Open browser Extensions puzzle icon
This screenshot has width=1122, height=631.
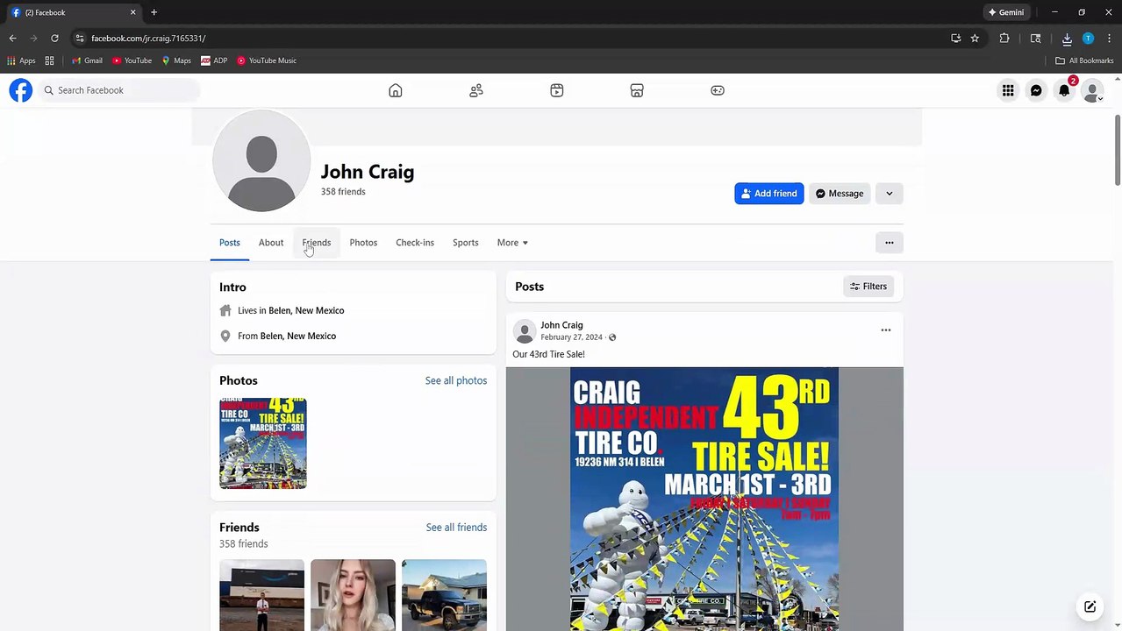click(1004, 39)
